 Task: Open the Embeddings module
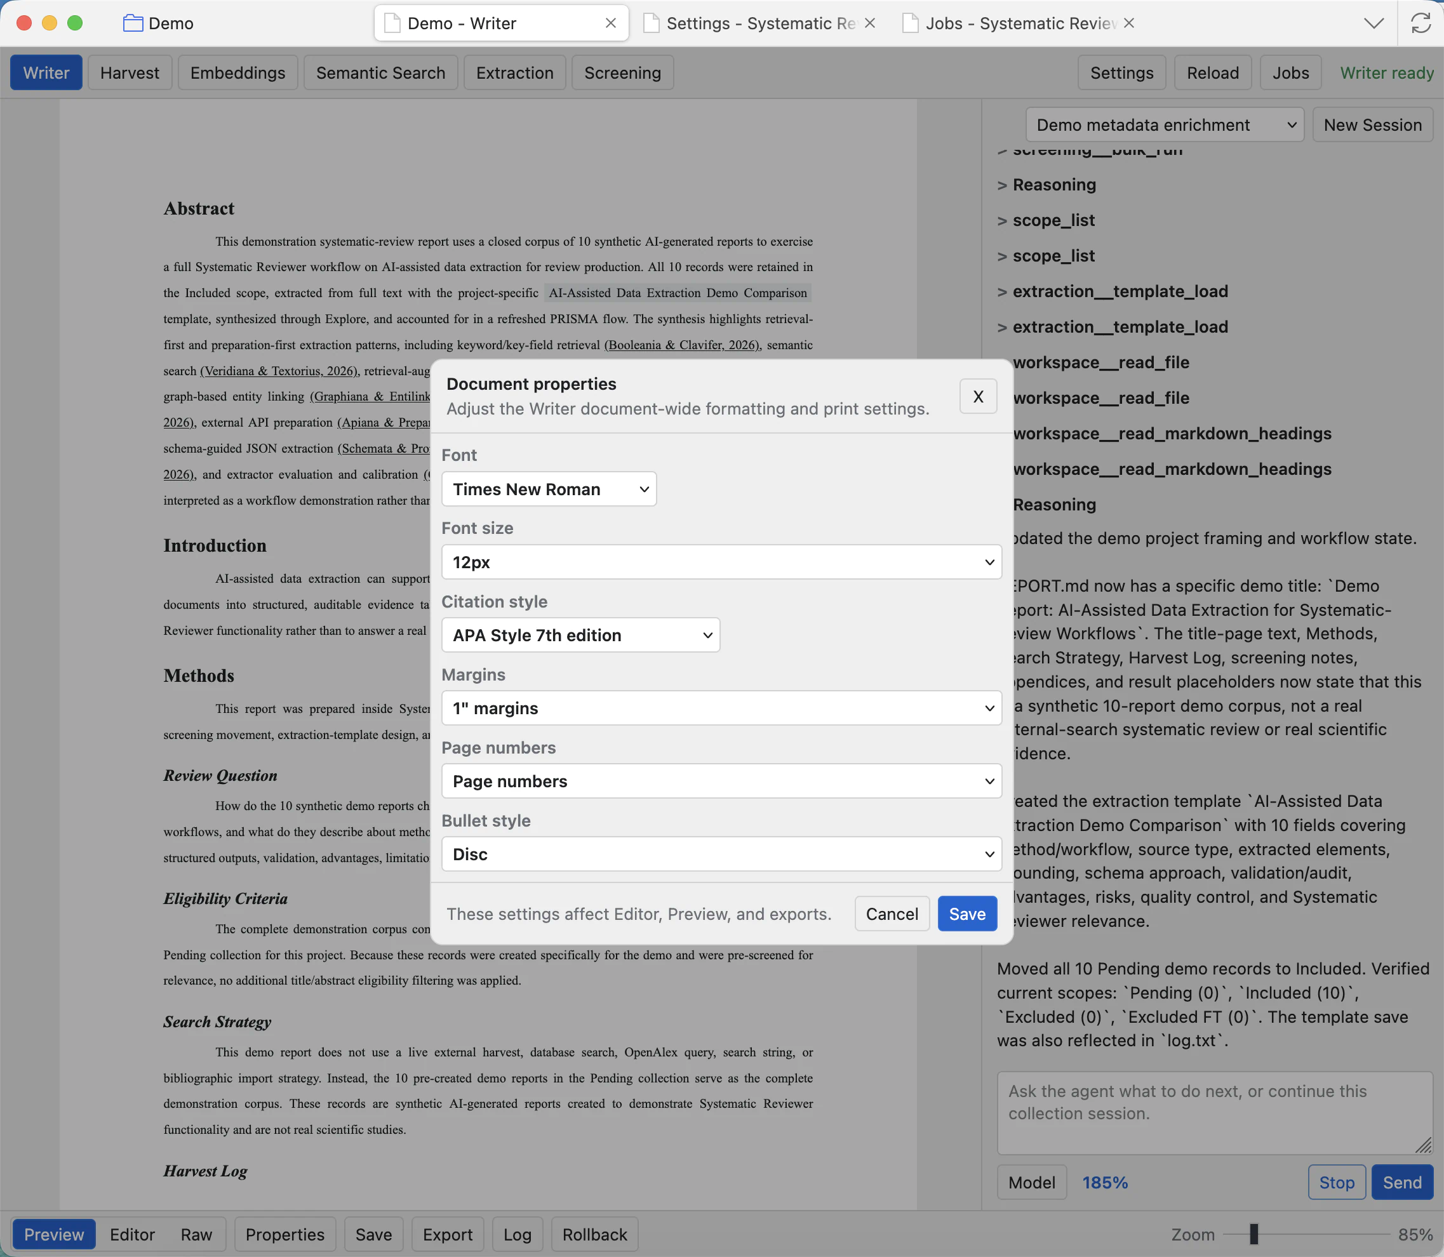[x=238, y=73]
